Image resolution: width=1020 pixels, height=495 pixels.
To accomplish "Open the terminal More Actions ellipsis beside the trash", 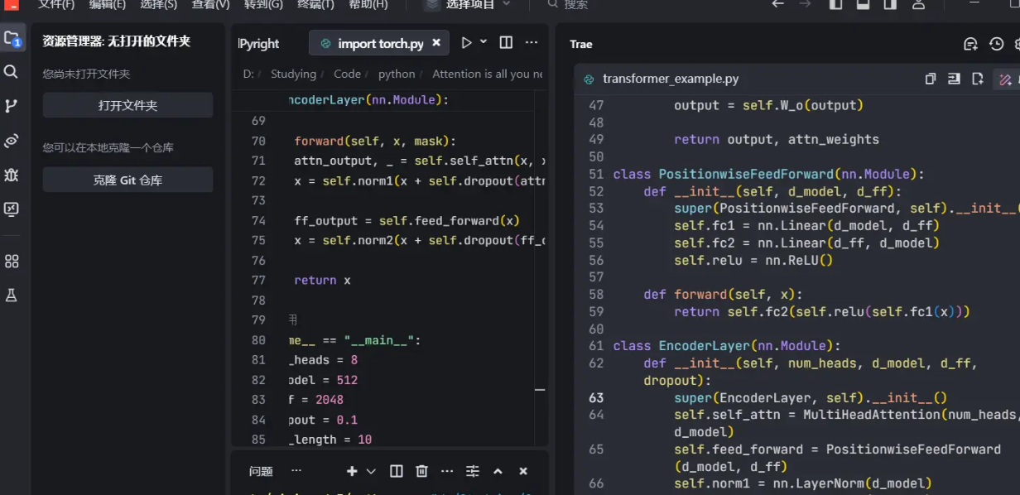I will (x=447, y=471).
